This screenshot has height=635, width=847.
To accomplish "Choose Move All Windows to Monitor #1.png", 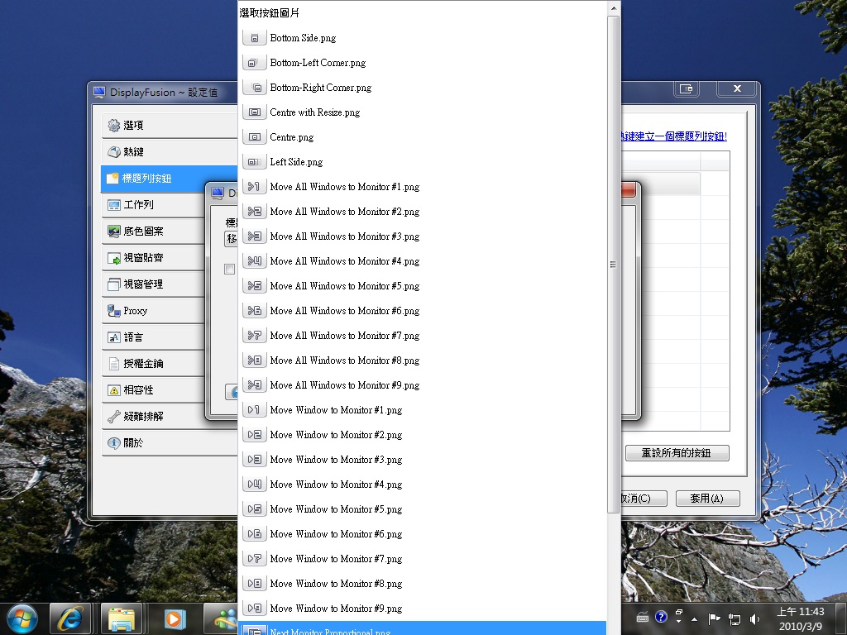I will click(x=344, y=187).
